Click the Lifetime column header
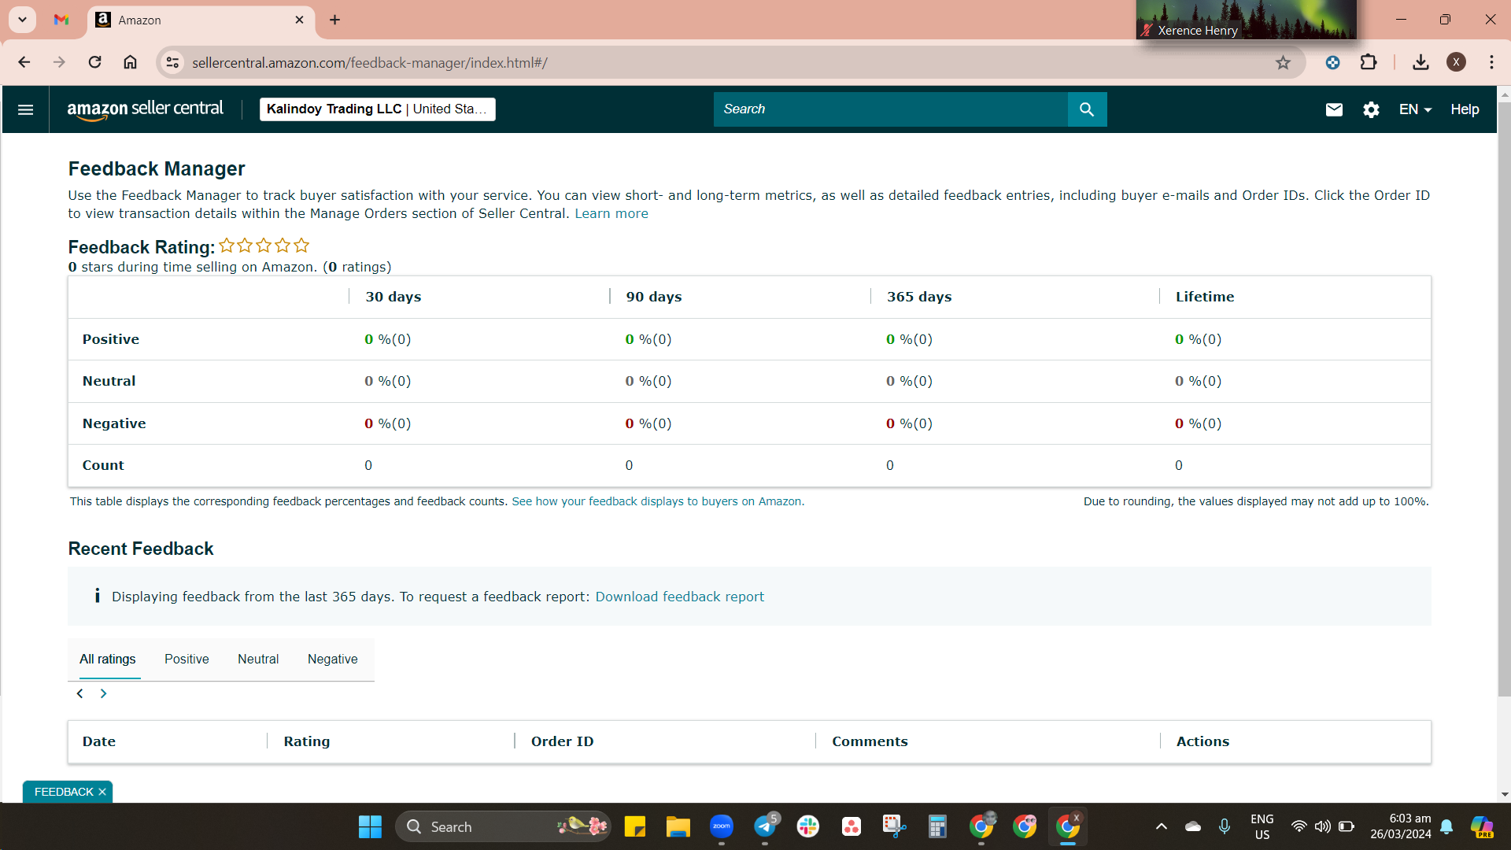The height and width of the screenshot is (850, 1511). coord(1205,297)
